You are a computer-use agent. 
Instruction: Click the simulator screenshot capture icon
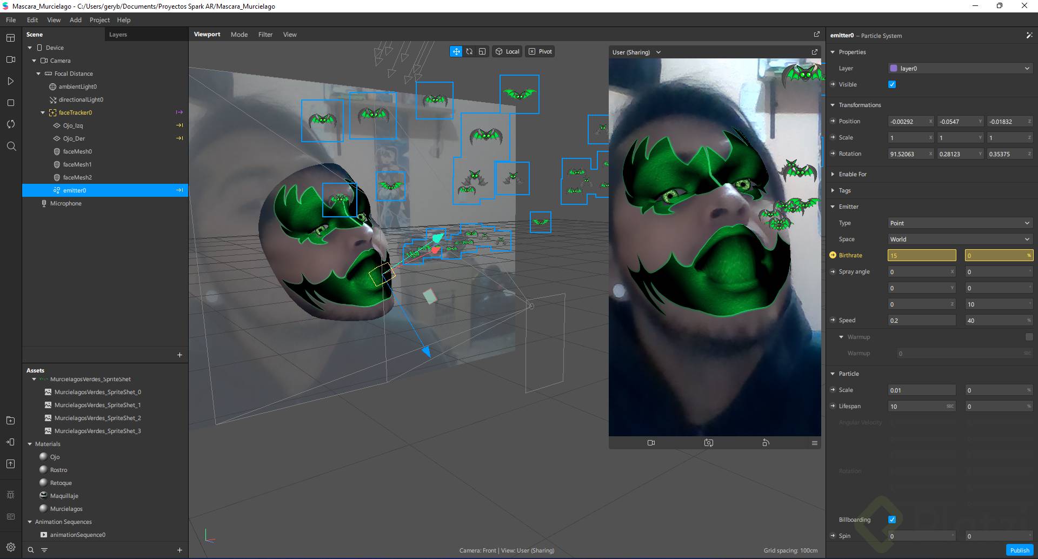(708, 443)
